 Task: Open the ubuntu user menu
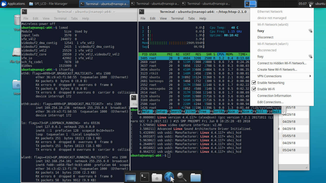(320, 4)
